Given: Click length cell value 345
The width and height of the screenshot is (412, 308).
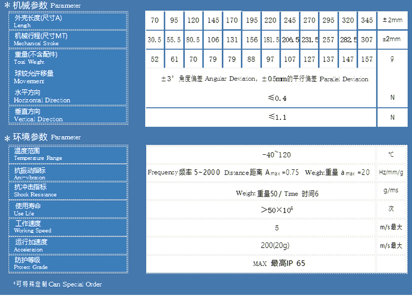Looking at the screenshot, I should 367,20.
